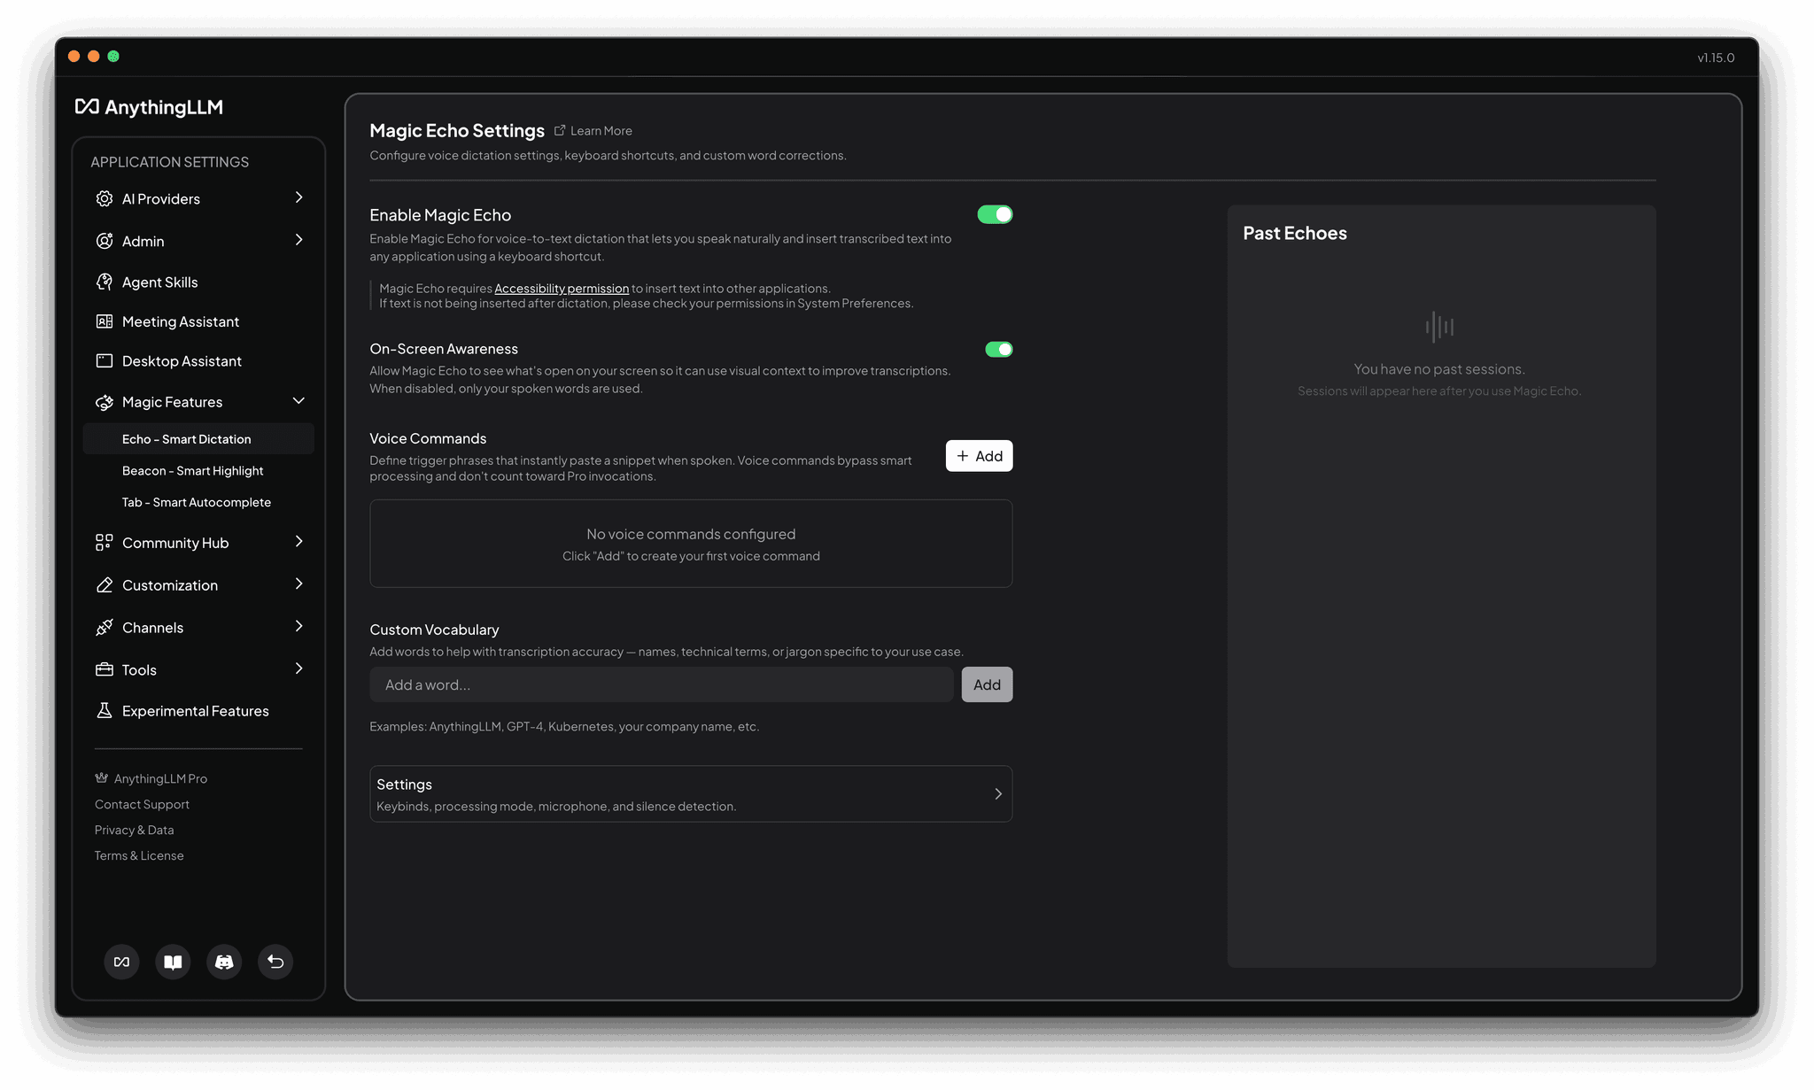
Task: Open the AnythingLLM website footer icon
Action: coord(121,962)
